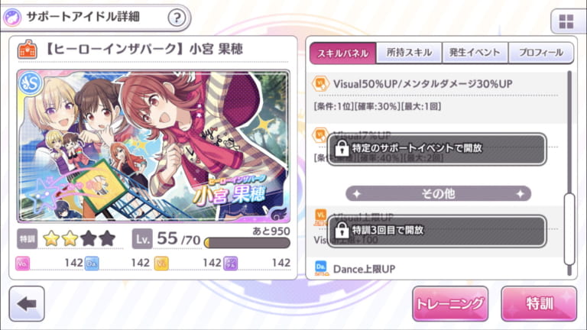The image size is (587, 330).
Task: Click the back arrow button
Action: (x=27, y=304)
